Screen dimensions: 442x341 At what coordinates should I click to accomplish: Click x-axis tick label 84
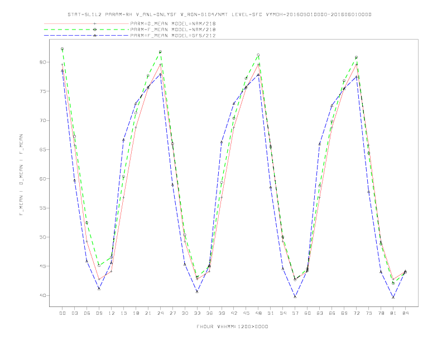405,313
